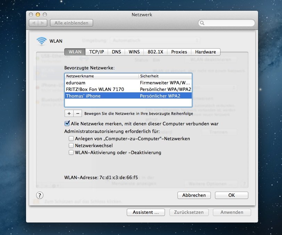The width and height of the screenshot is (282, 235).
Task: Click the Sicherheit column header
Action: [165, 76]
